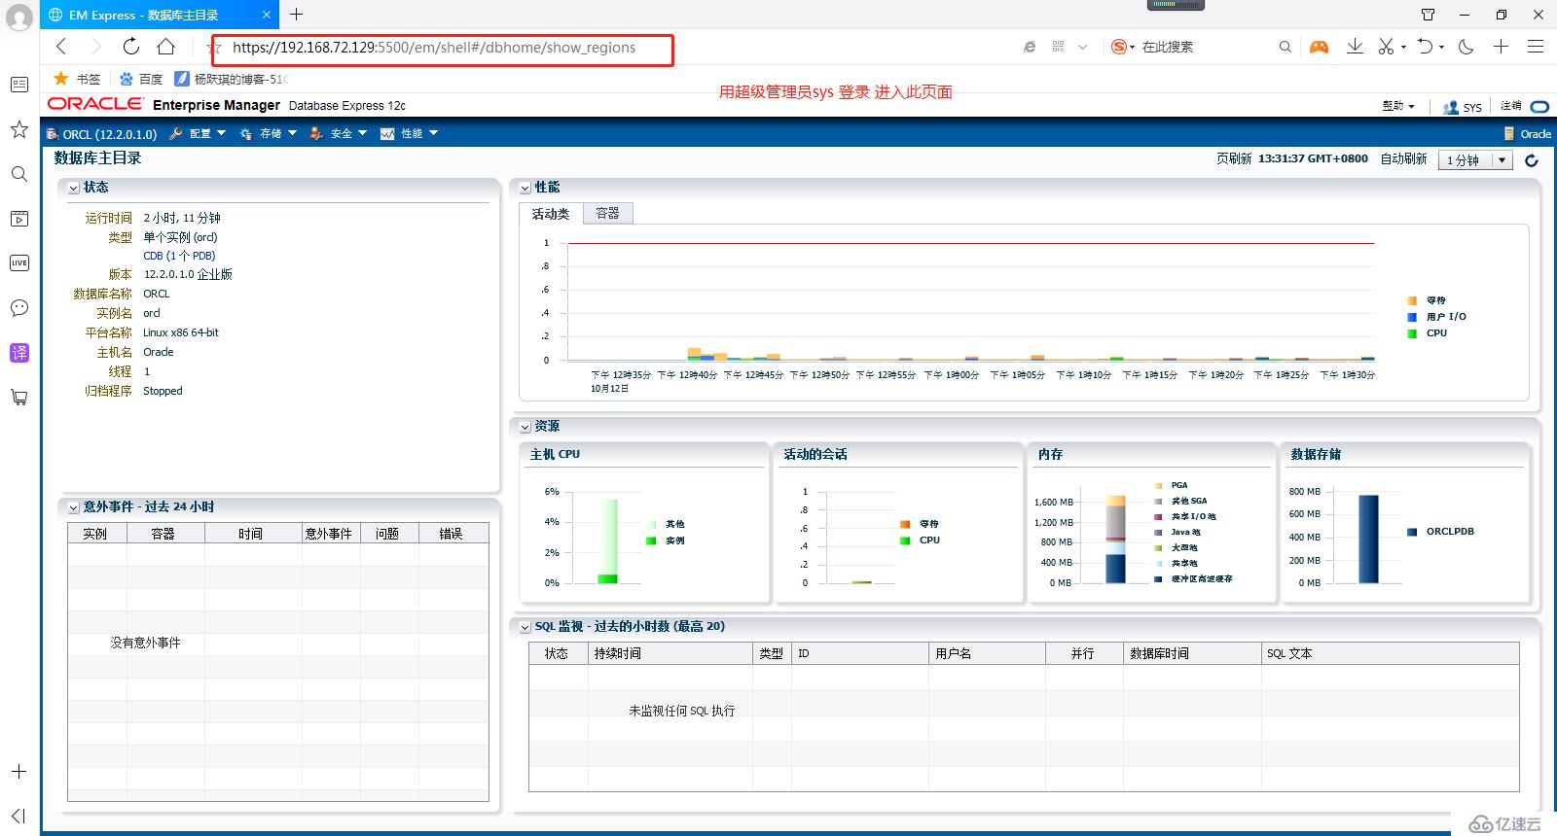Manually refresh the EM page with the circular arrow
The image size is (1557, 836).
click(x=1532, y=160)
